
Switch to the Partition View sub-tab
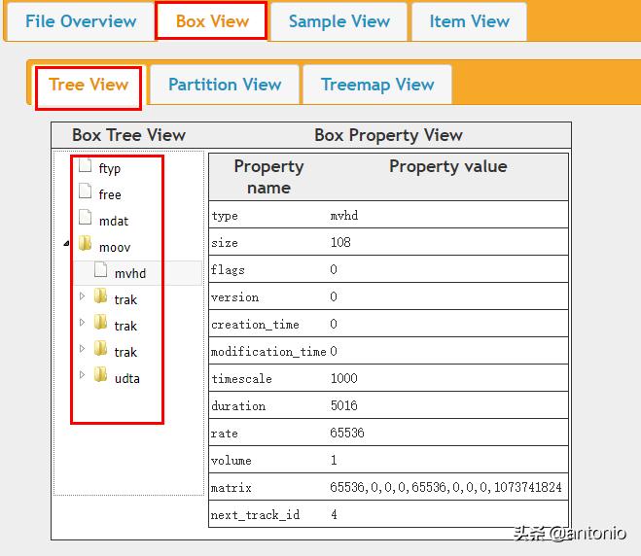[x=225, y=85]
